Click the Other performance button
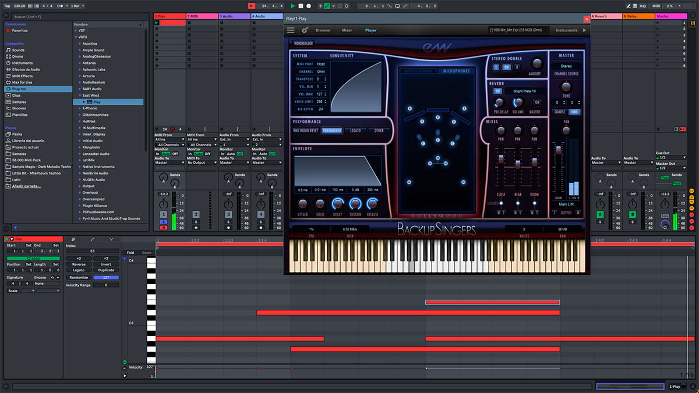699x393 pixels. pyautogui.click(x=379, y=130)
